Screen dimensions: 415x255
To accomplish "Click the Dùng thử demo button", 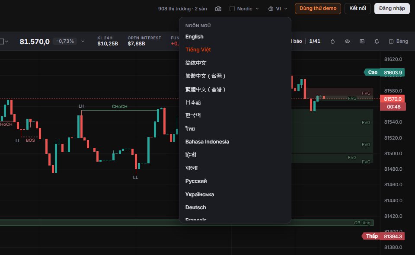I will pos(318,9).
